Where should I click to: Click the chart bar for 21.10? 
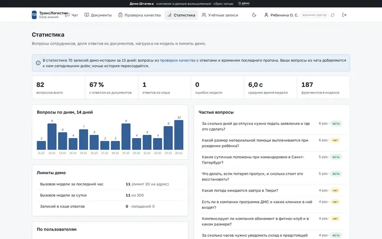pos(147,142)
